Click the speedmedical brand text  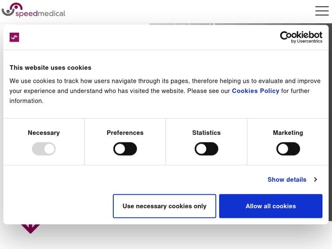coord(41,14)
